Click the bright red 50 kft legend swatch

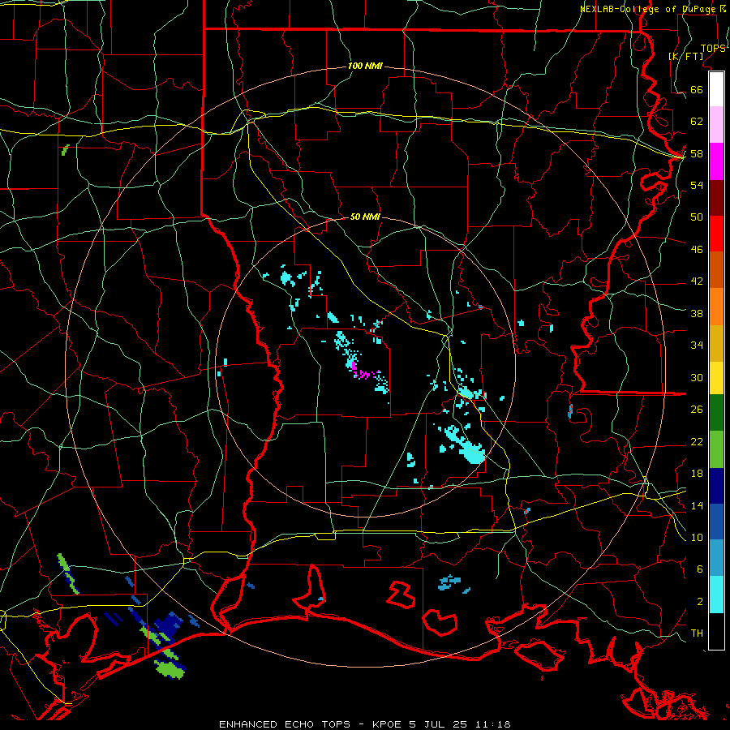(716, 234)
